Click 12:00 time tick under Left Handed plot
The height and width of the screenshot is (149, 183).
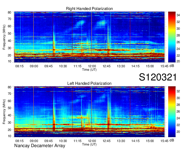point(92,141)
